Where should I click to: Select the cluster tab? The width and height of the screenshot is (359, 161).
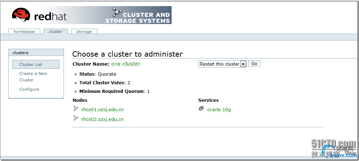point(56,32)
